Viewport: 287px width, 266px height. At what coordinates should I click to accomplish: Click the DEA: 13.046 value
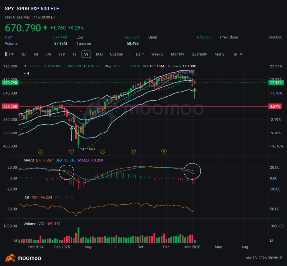[66, 160]
